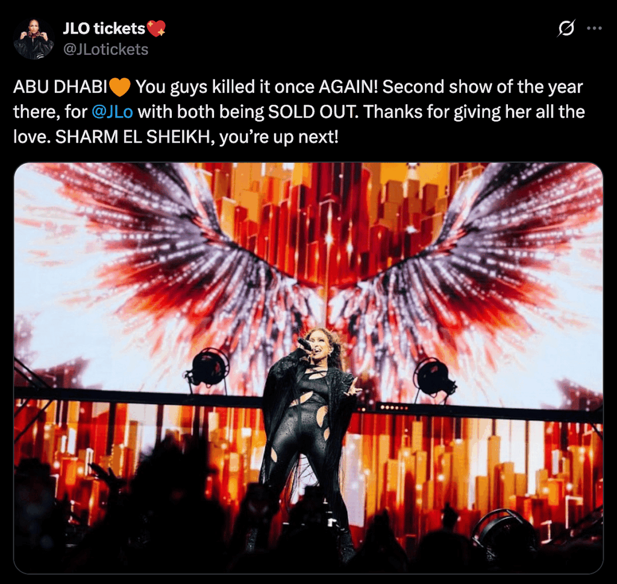Click the singer's microphone in the photo

tap(304, 344)
